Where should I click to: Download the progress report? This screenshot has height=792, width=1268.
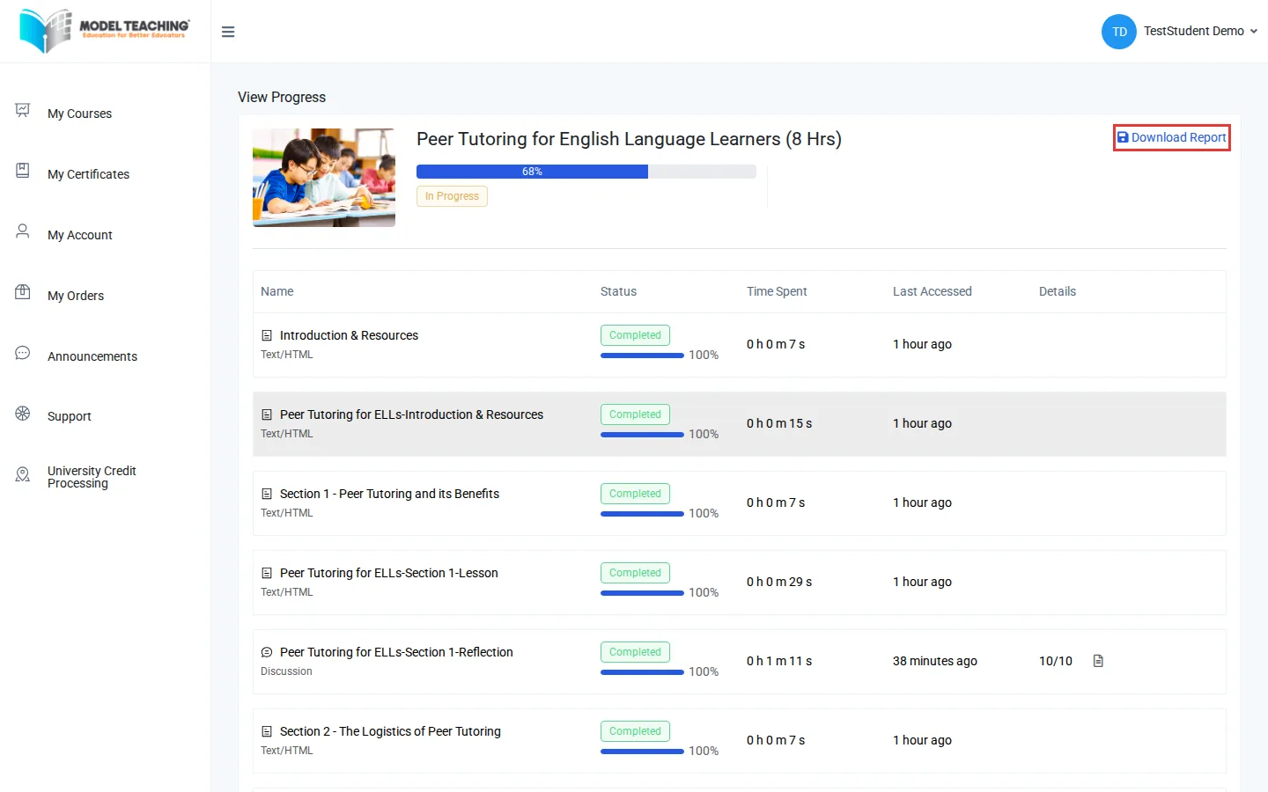click(x=1172, y=137)
